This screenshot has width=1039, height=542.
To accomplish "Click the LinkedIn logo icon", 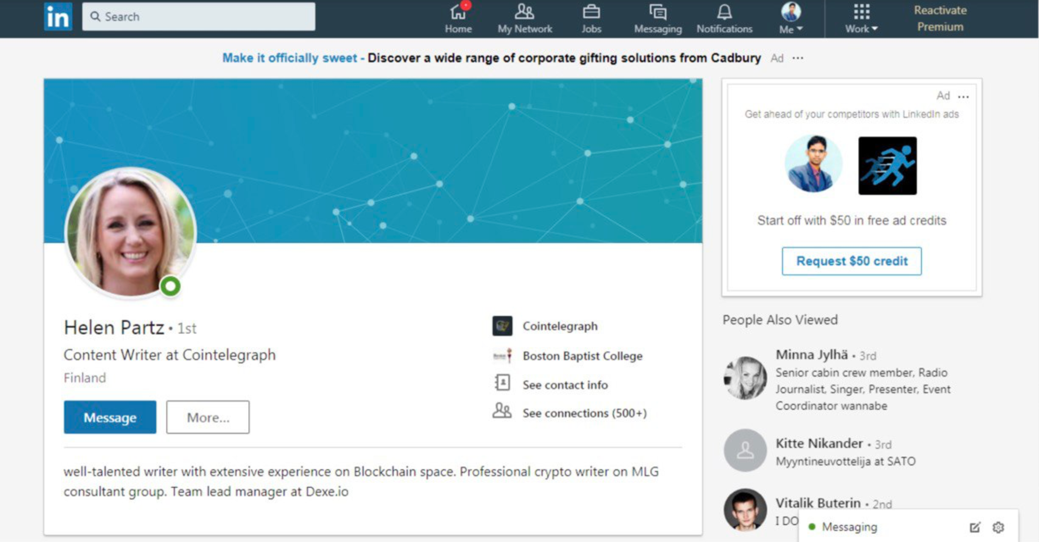I will (x=58, y=17).
